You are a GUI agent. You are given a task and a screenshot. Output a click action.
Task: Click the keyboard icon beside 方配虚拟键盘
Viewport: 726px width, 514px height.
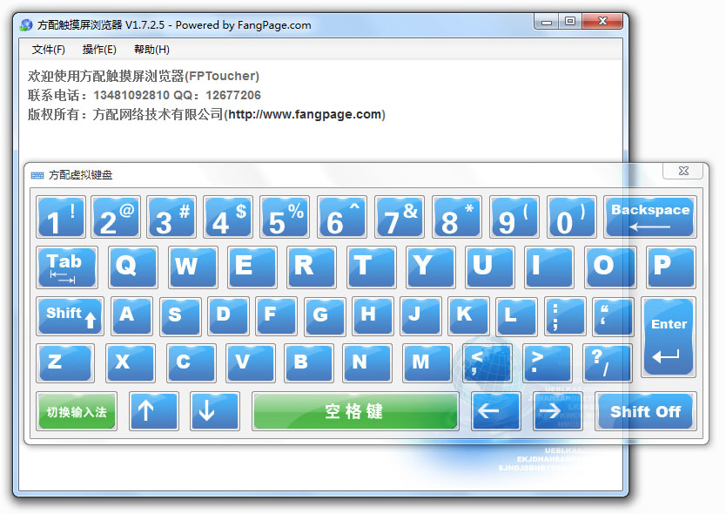click(37, 175)
